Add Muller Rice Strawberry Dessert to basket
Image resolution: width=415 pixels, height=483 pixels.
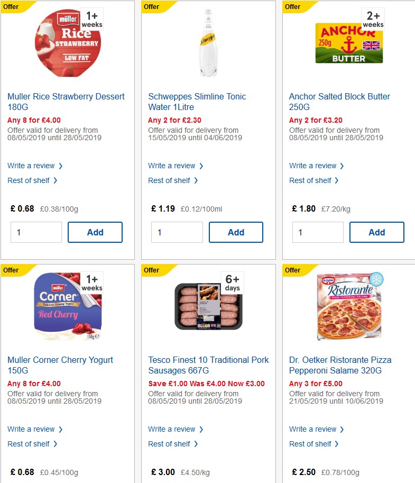(x=95, y=232)
